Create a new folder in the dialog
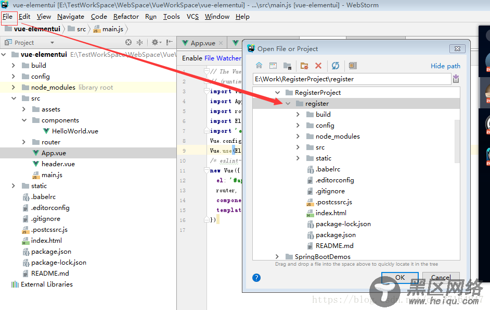The image size is (490, 310). pos(304,66)
